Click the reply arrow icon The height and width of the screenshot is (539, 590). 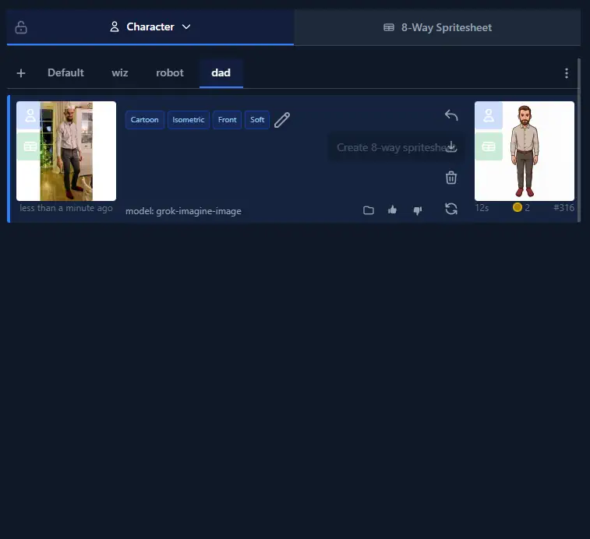tap(450, 115)
